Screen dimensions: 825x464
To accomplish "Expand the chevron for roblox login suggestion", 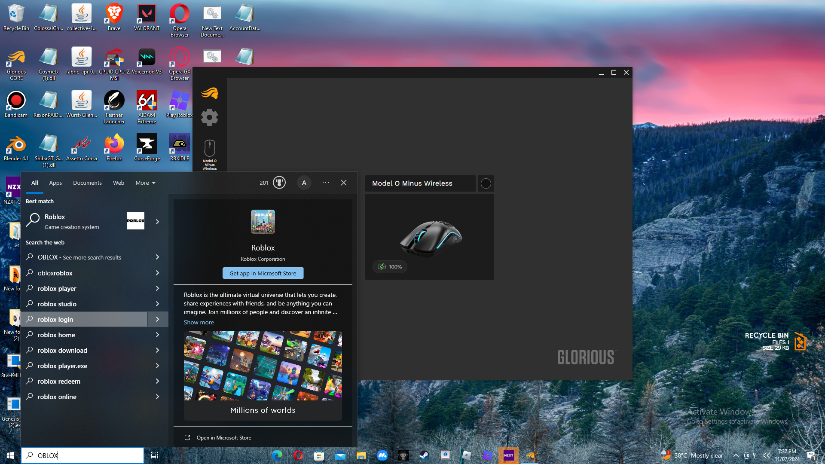I will pos(158,319).
